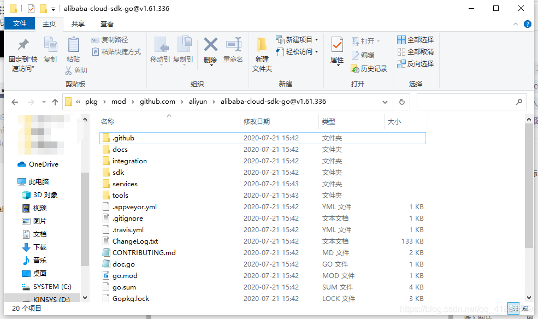Switch to large icons view button
The height and width of the screenshot is (319, 538).
[x=525, y=308]
